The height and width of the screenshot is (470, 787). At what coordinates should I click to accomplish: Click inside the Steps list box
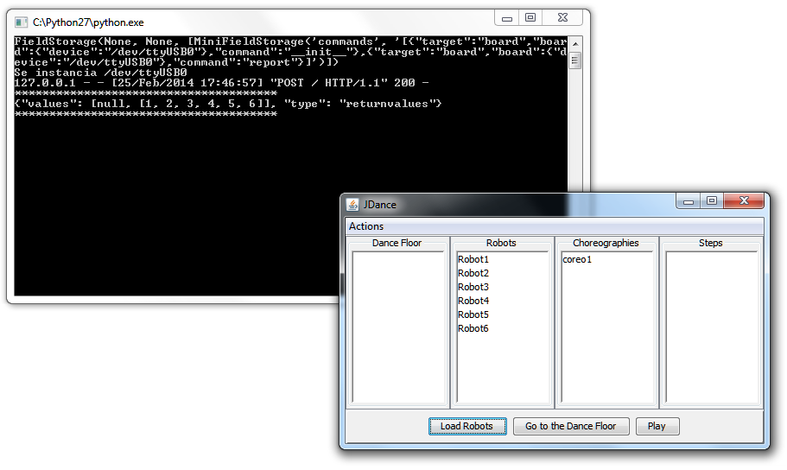711,327
